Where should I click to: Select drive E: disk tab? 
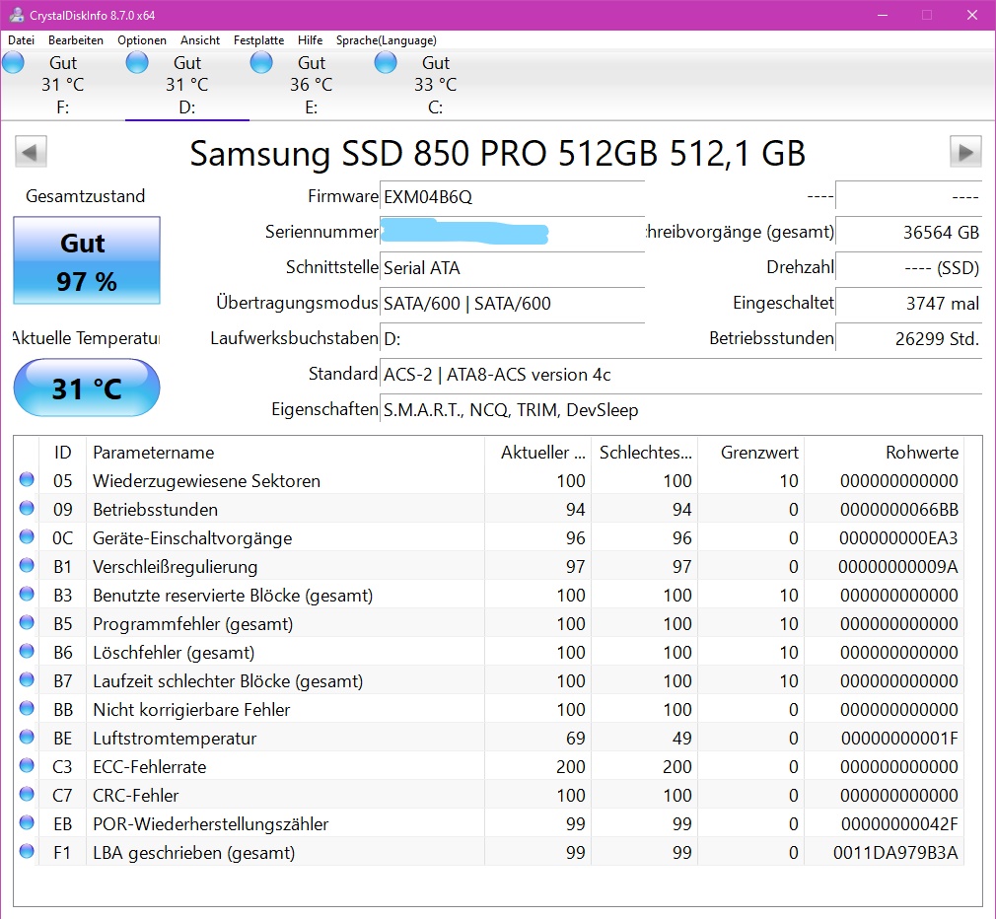[x=312, y=85]
